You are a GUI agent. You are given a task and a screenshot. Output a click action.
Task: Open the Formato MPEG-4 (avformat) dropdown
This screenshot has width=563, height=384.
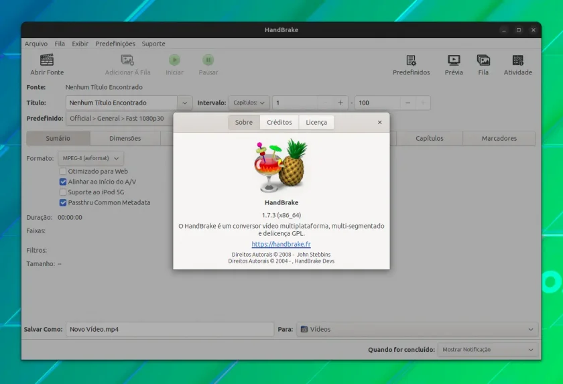[91, 158]
